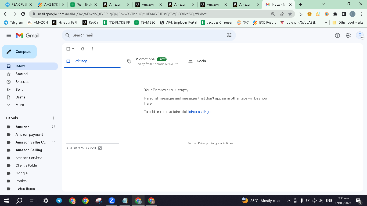Tick the select all messages checkbox
Image resolution: width=367 pixels, height=206 pixels.
(68, 49)
